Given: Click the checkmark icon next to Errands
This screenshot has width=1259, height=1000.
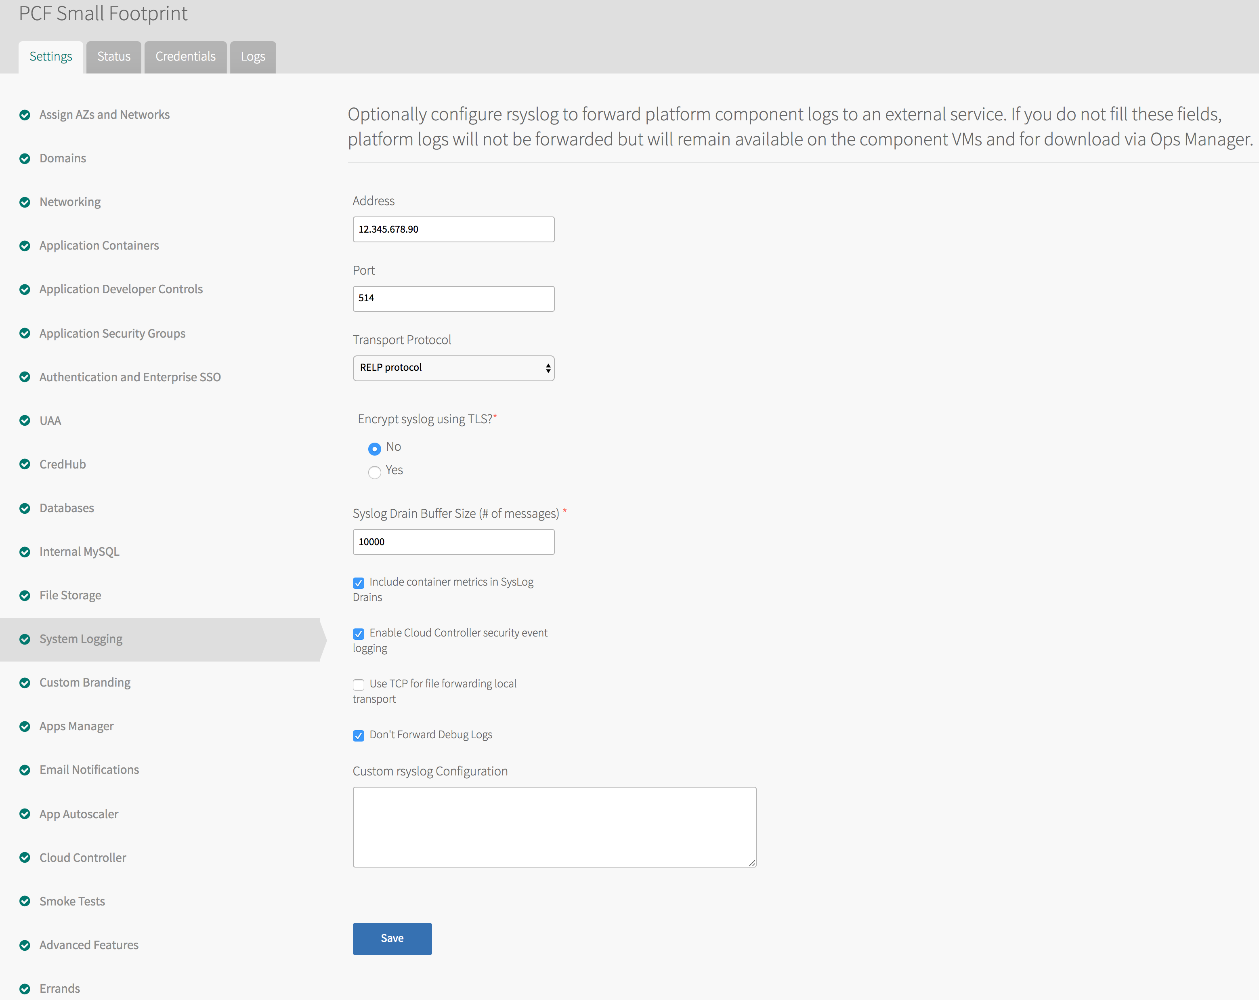Looking at the screenshot, I should tap(25, 988).
